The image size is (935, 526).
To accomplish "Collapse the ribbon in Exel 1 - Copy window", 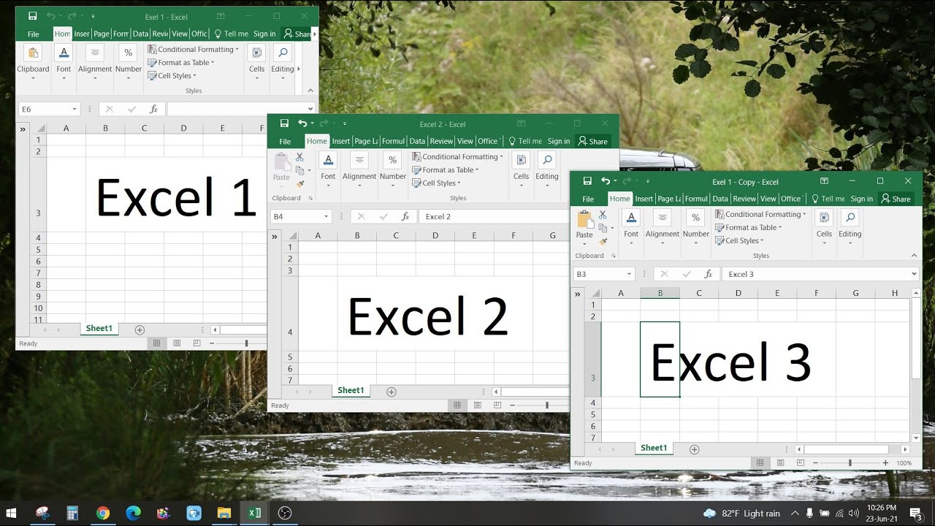I will pos(914,256).
